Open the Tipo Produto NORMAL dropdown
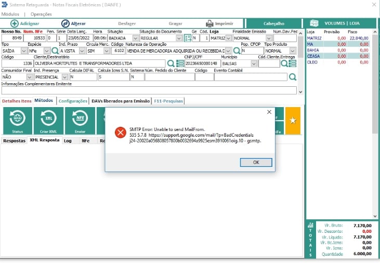This screenshot has height=263, width=380. click(x=293, y=51)
